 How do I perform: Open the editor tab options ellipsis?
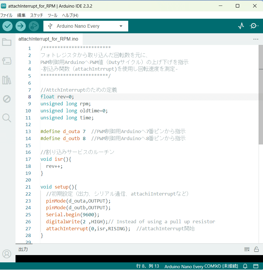pos(256,39)
